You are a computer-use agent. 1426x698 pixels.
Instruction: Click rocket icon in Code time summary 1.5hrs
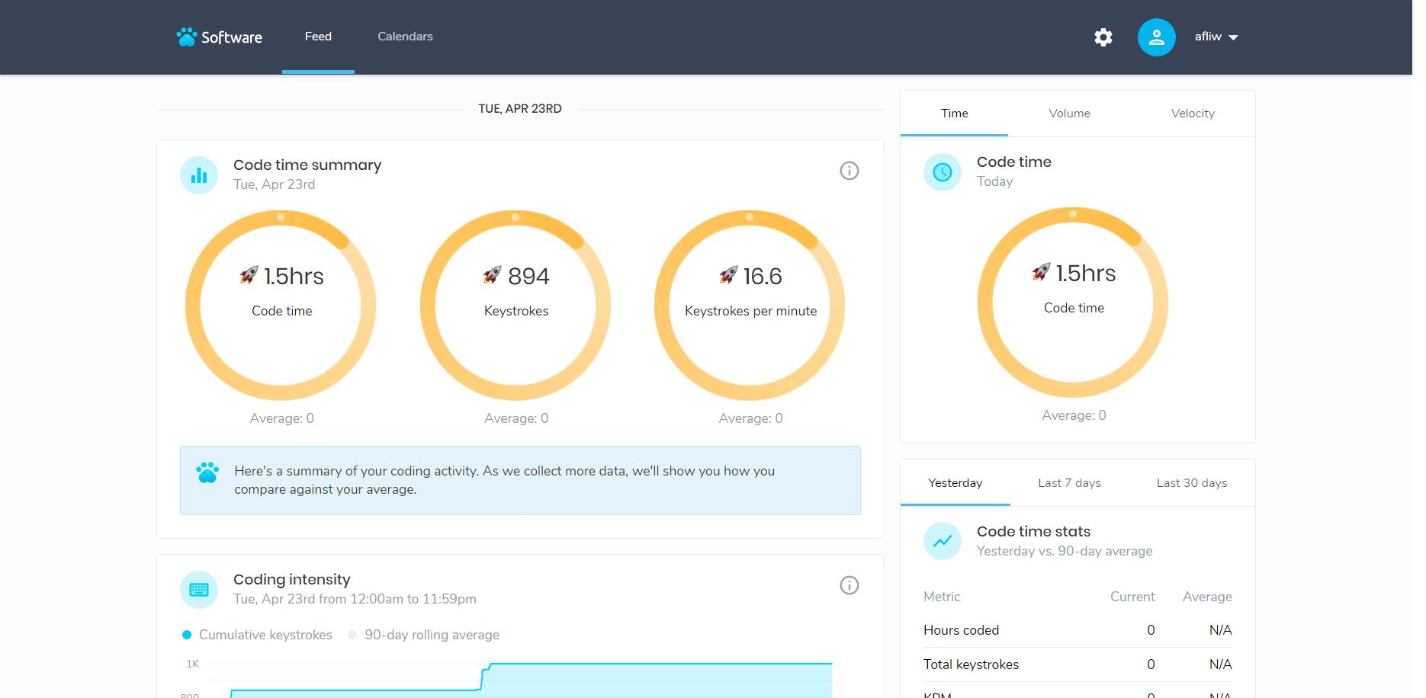[x=249, y=274]
